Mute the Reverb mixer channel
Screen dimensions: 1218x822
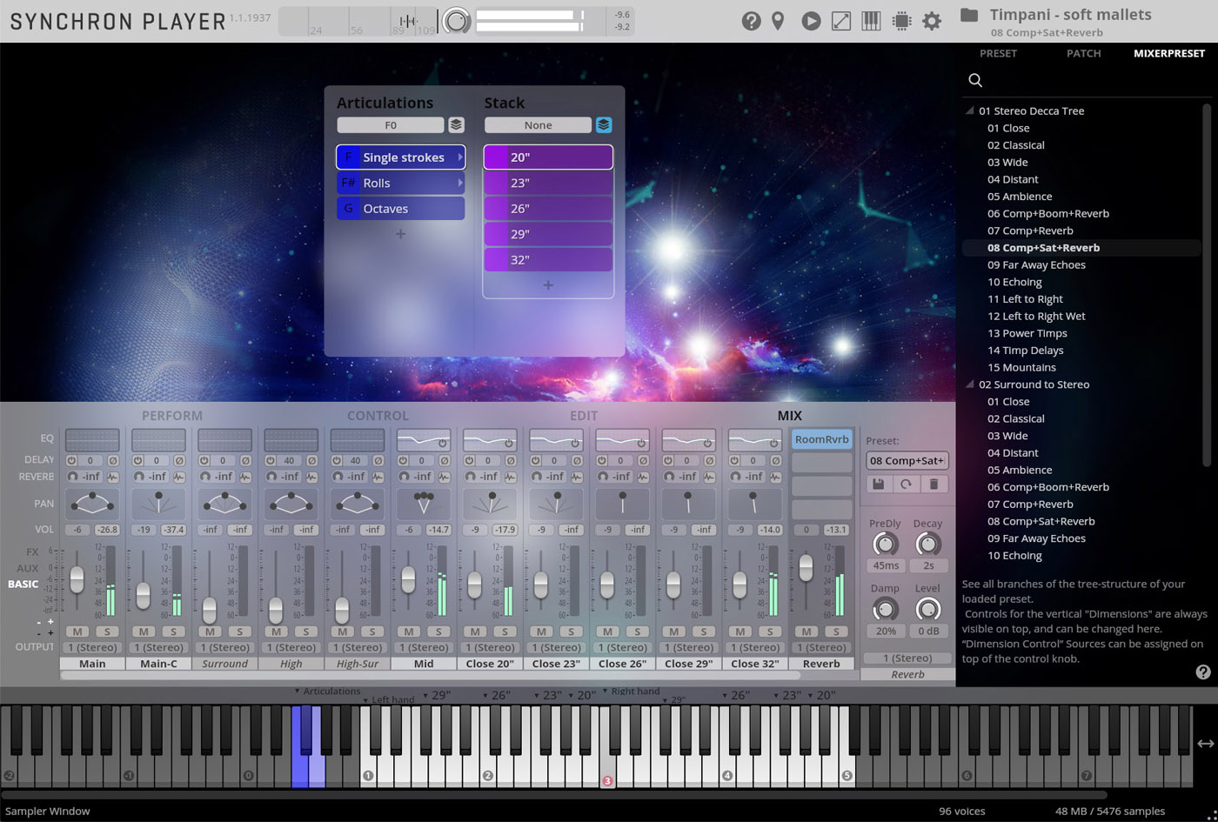(805, 632)
